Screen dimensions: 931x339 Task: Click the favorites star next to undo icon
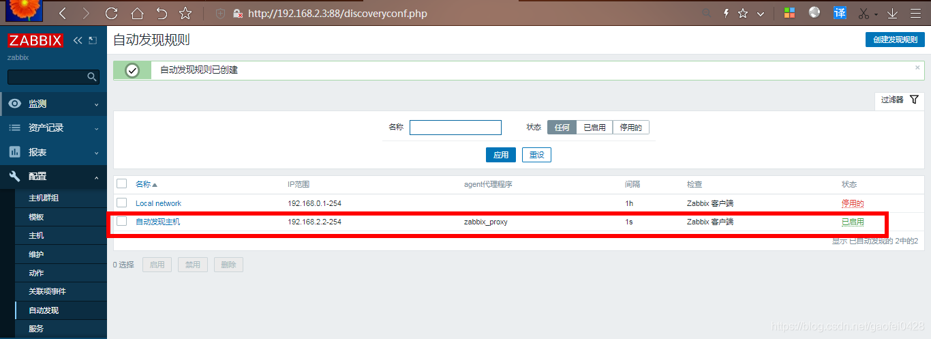pyautogui.click(x=185, y=13)
